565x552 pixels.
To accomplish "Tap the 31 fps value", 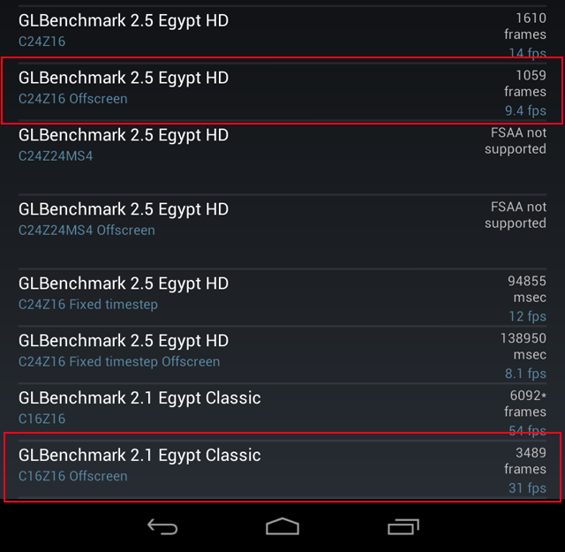I will click(528, 488).
